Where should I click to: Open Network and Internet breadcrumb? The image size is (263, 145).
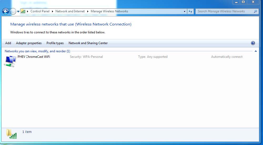coord(70,11)
